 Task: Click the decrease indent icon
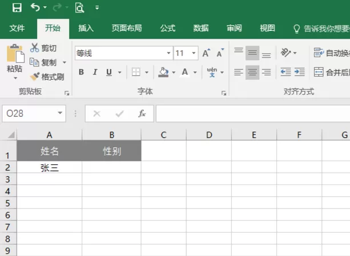point(285,72)
